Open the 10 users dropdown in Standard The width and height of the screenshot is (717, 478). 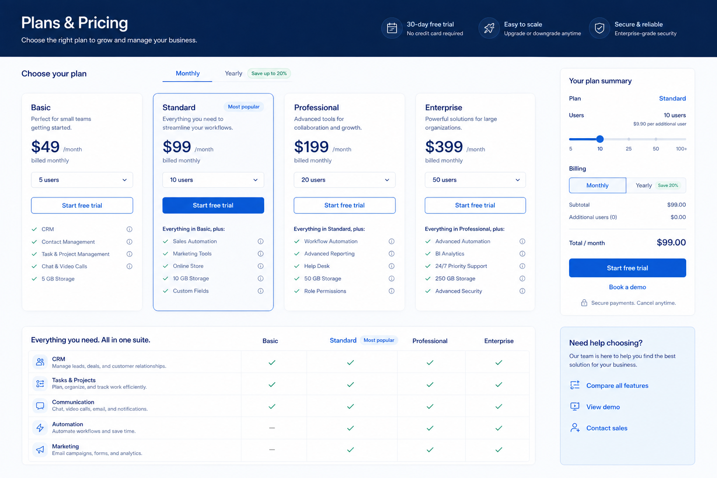click(213, 180)
